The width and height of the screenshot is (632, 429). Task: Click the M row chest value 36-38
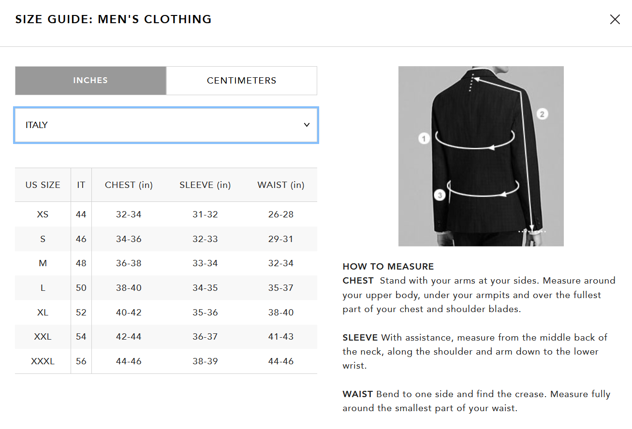[x=129, y=263]
